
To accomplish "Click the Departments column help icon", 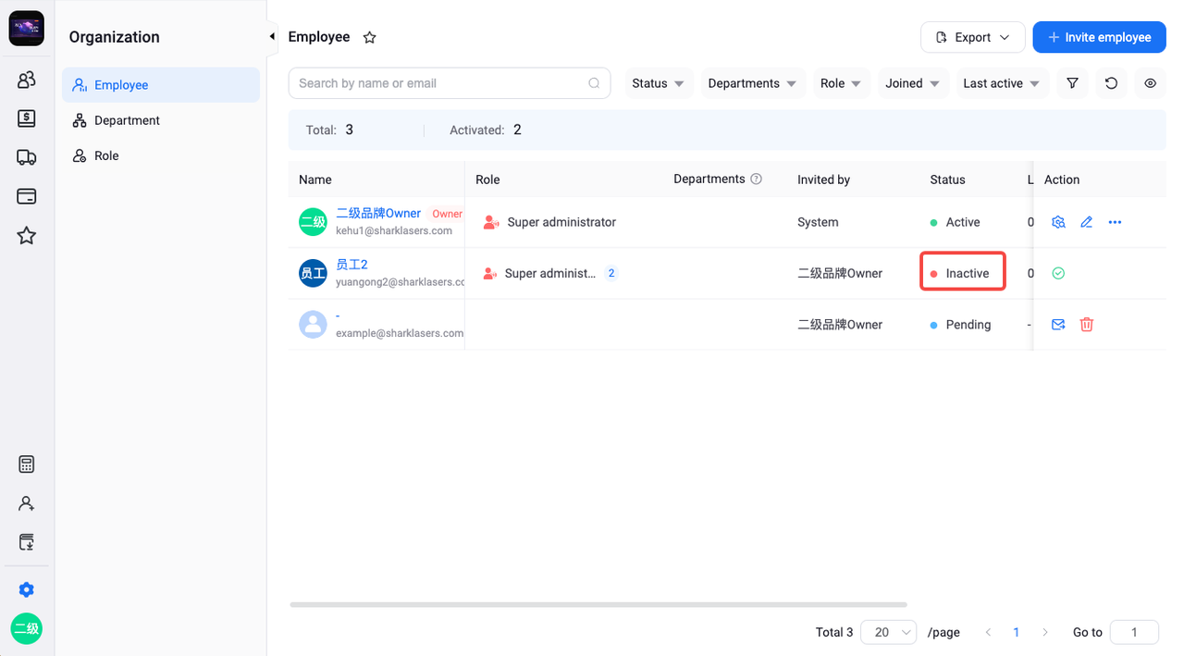I will click(x=756, y=179).
